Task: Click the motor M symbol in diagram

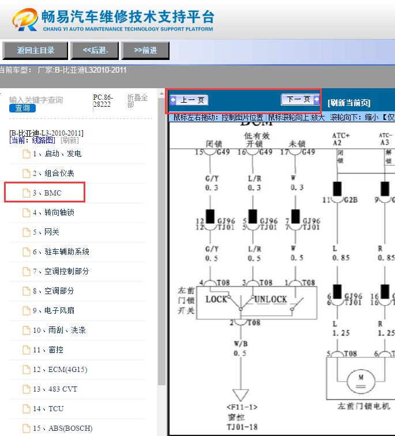Action: pos(361,381)
